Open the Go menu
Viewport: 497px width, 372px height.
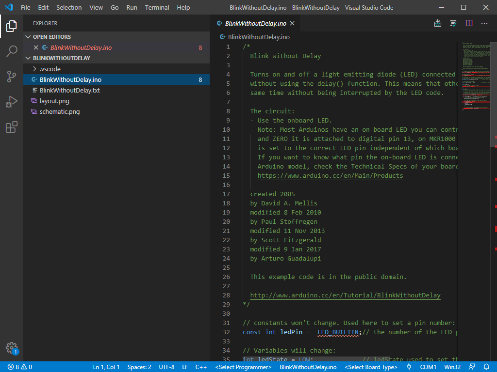click(x=115, y=8)
